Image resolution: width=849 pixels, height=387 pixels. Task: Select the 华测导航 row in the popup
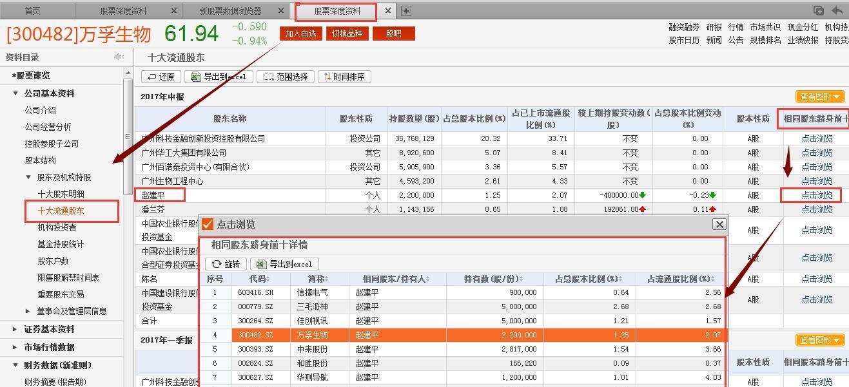click(x=463, y=377)
